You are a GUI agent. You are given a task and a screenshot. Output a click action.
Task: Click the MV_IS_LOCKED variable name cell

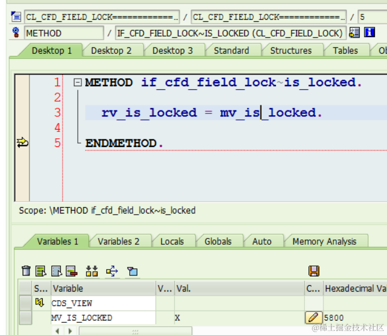[x=103, y=318]
